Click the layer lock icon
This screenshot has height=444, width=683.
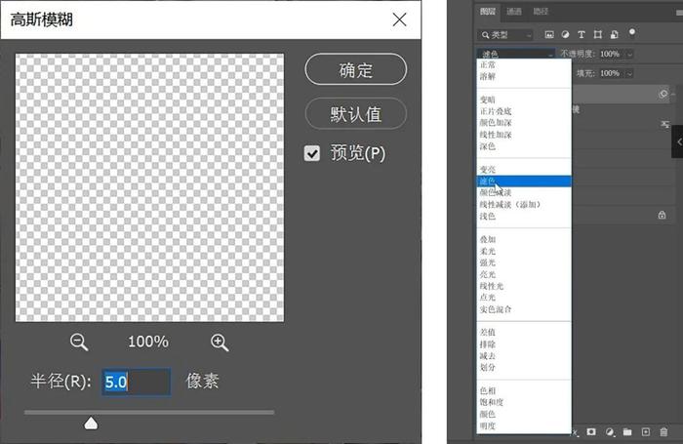click(x=662, y=215)
